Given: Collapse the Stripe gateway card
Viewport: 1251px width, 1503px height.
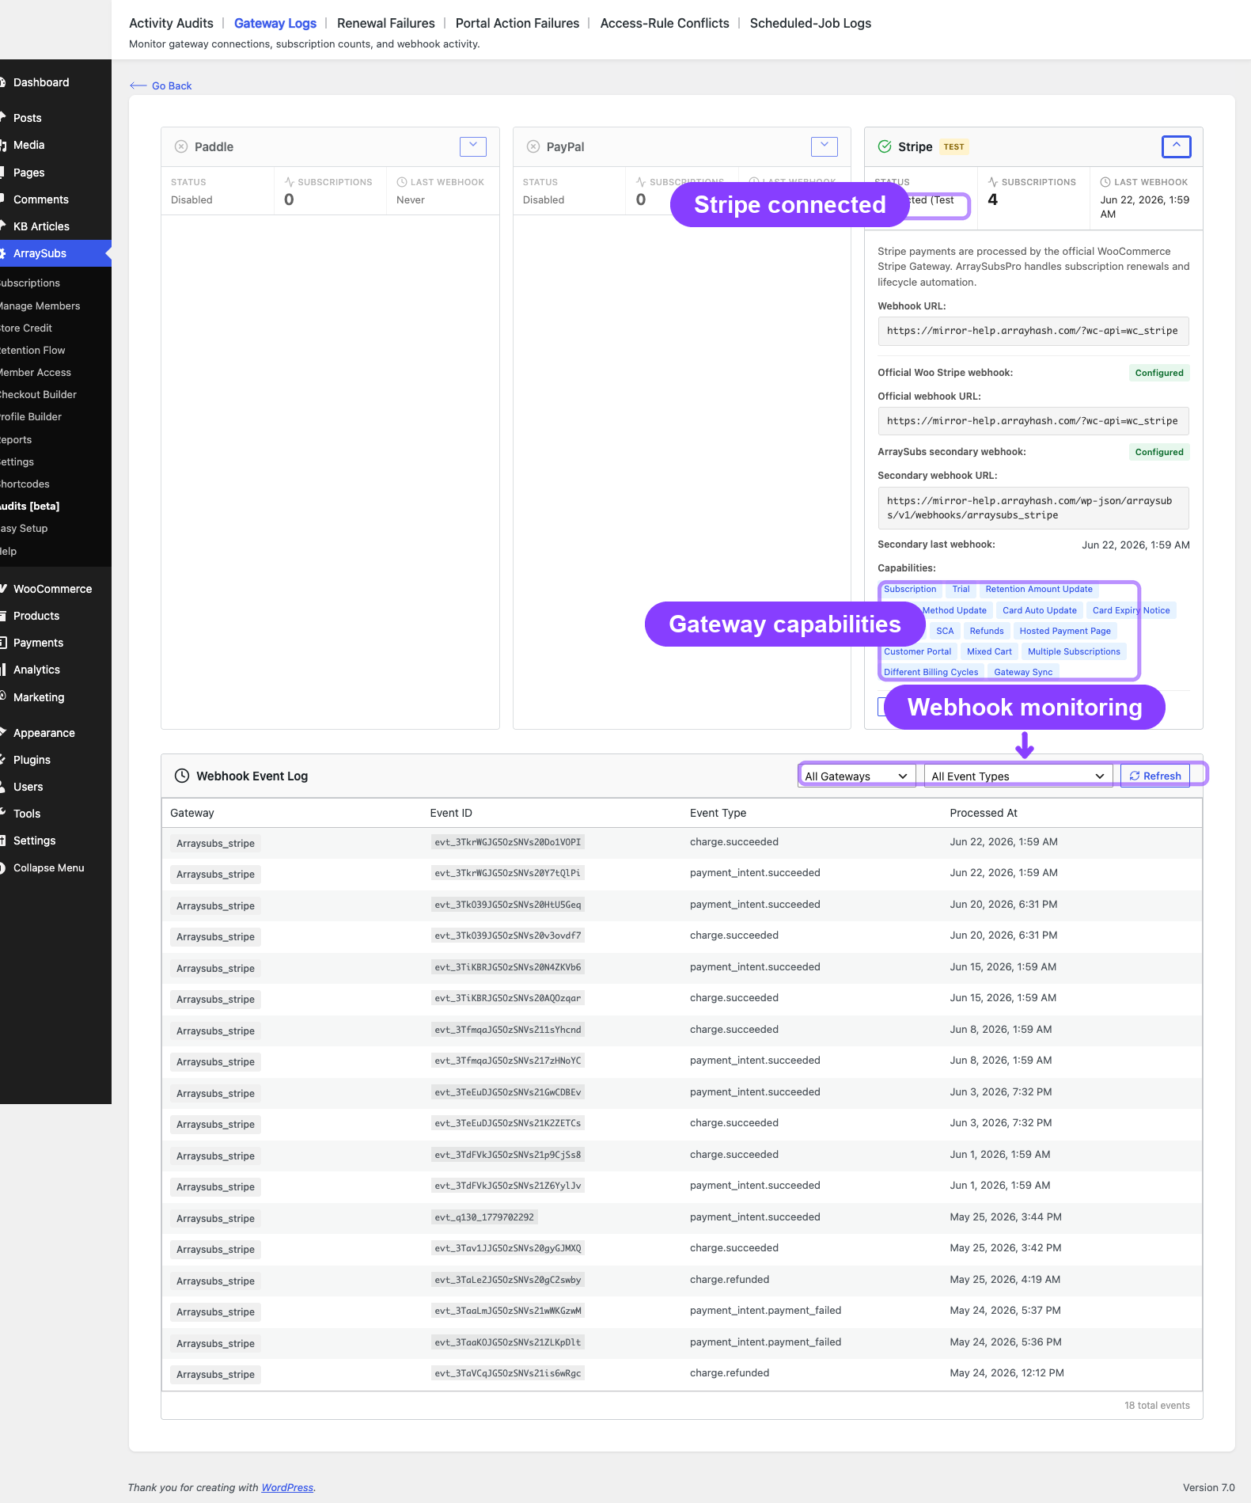Looking at the screenshot, I should [x=1177, y=146].
